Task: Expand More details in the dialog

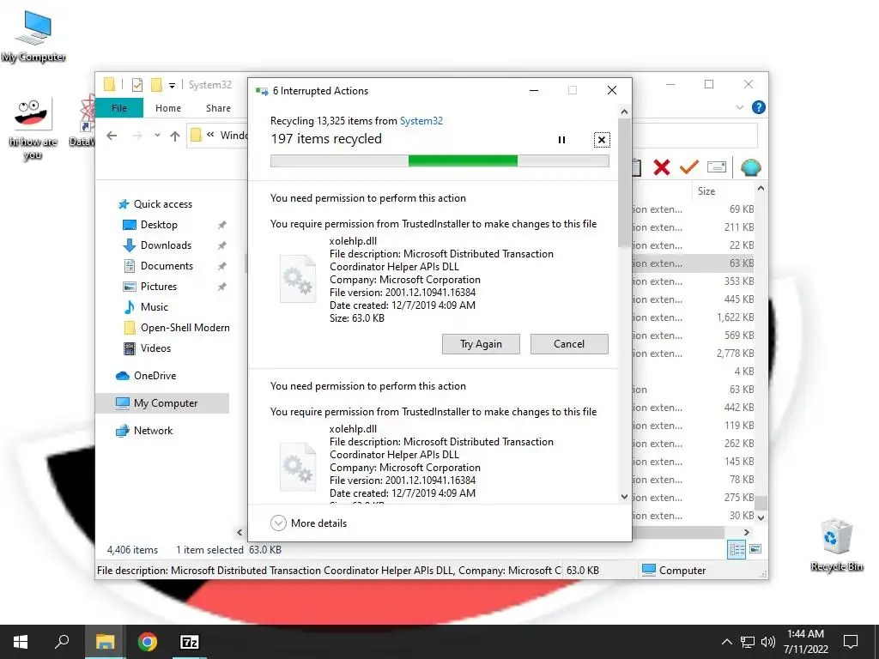Action: coord(309,523)
